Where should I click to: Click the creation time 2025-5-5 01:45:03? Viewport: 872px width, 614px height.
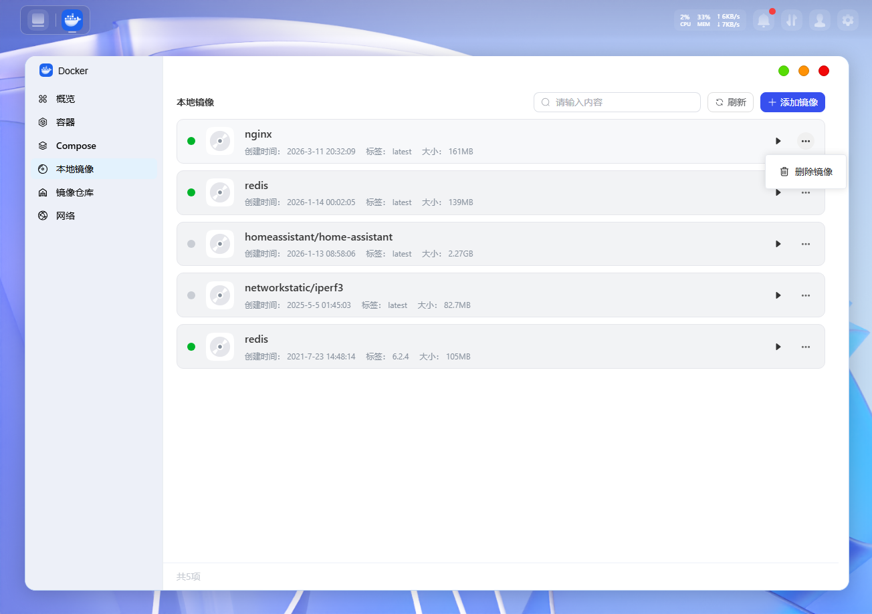pos(319,305)
